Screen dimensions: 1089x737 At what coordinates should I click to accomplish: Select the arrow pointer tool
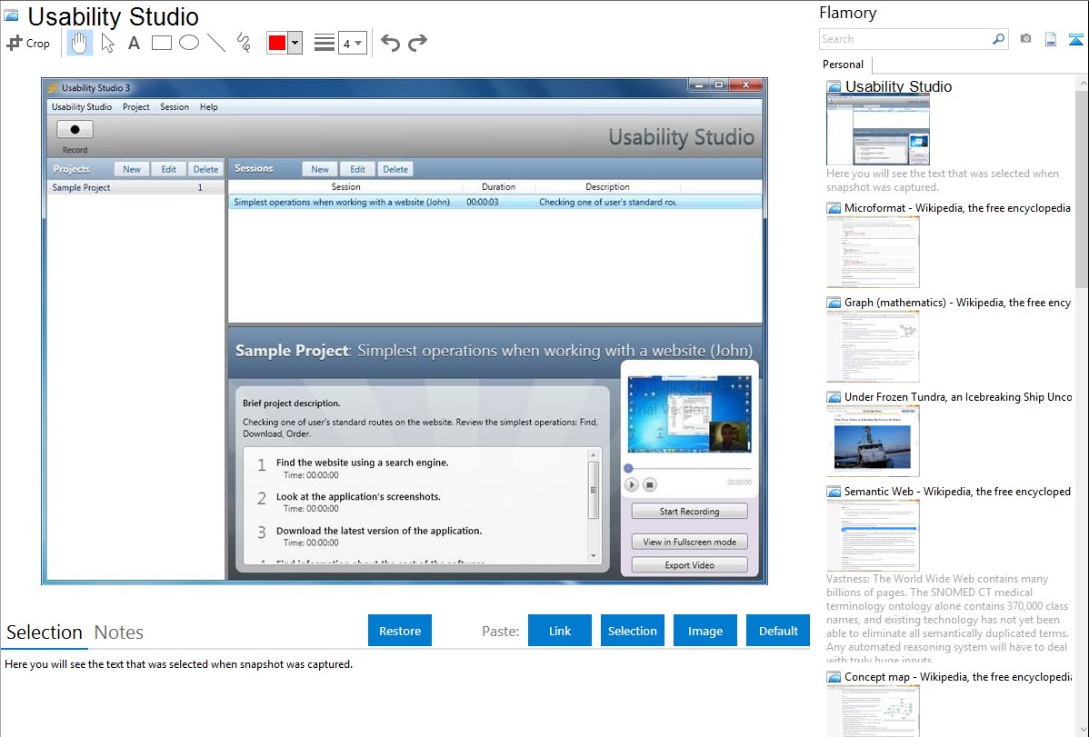(x=107, y=43)
